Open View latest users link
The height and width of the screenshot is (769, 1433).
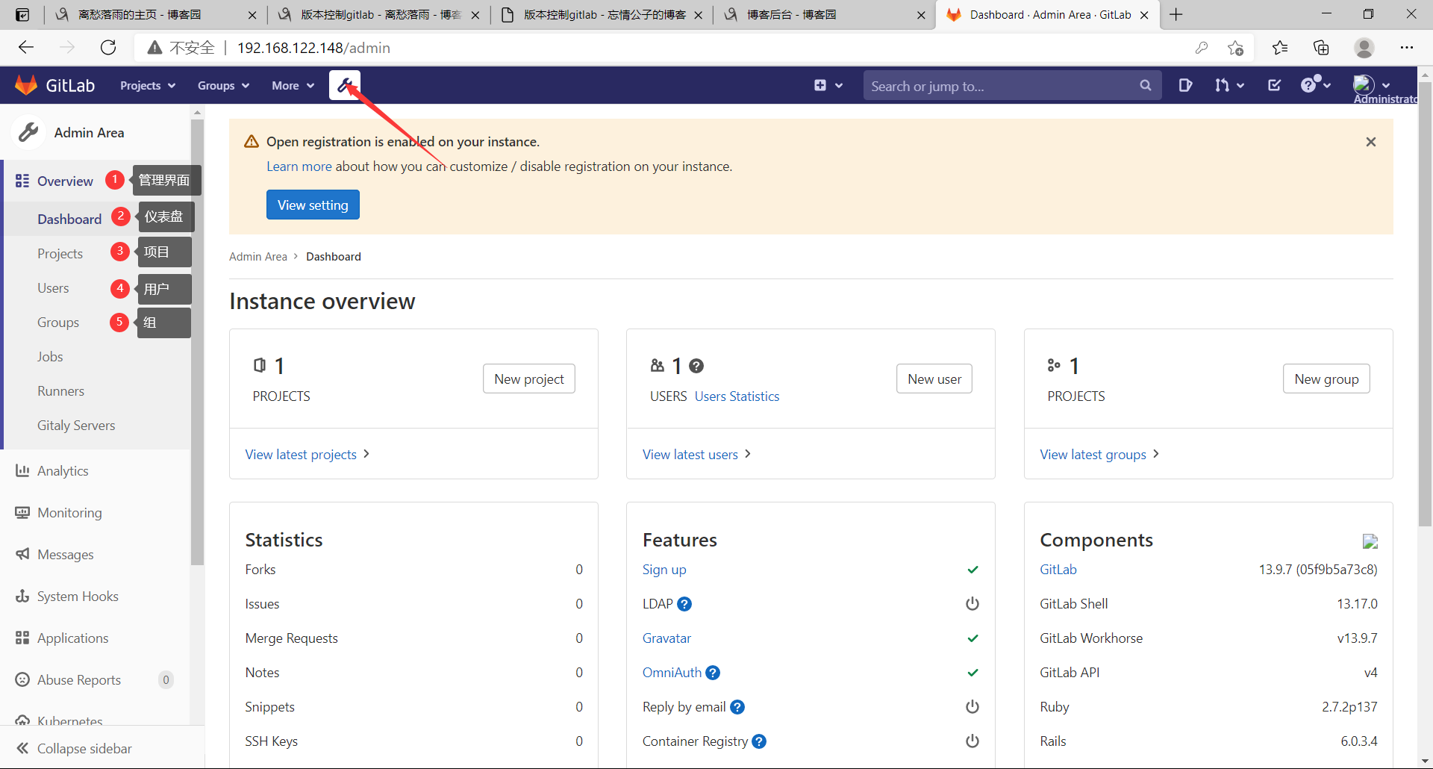pyautogui.click(x=696, y=455)
